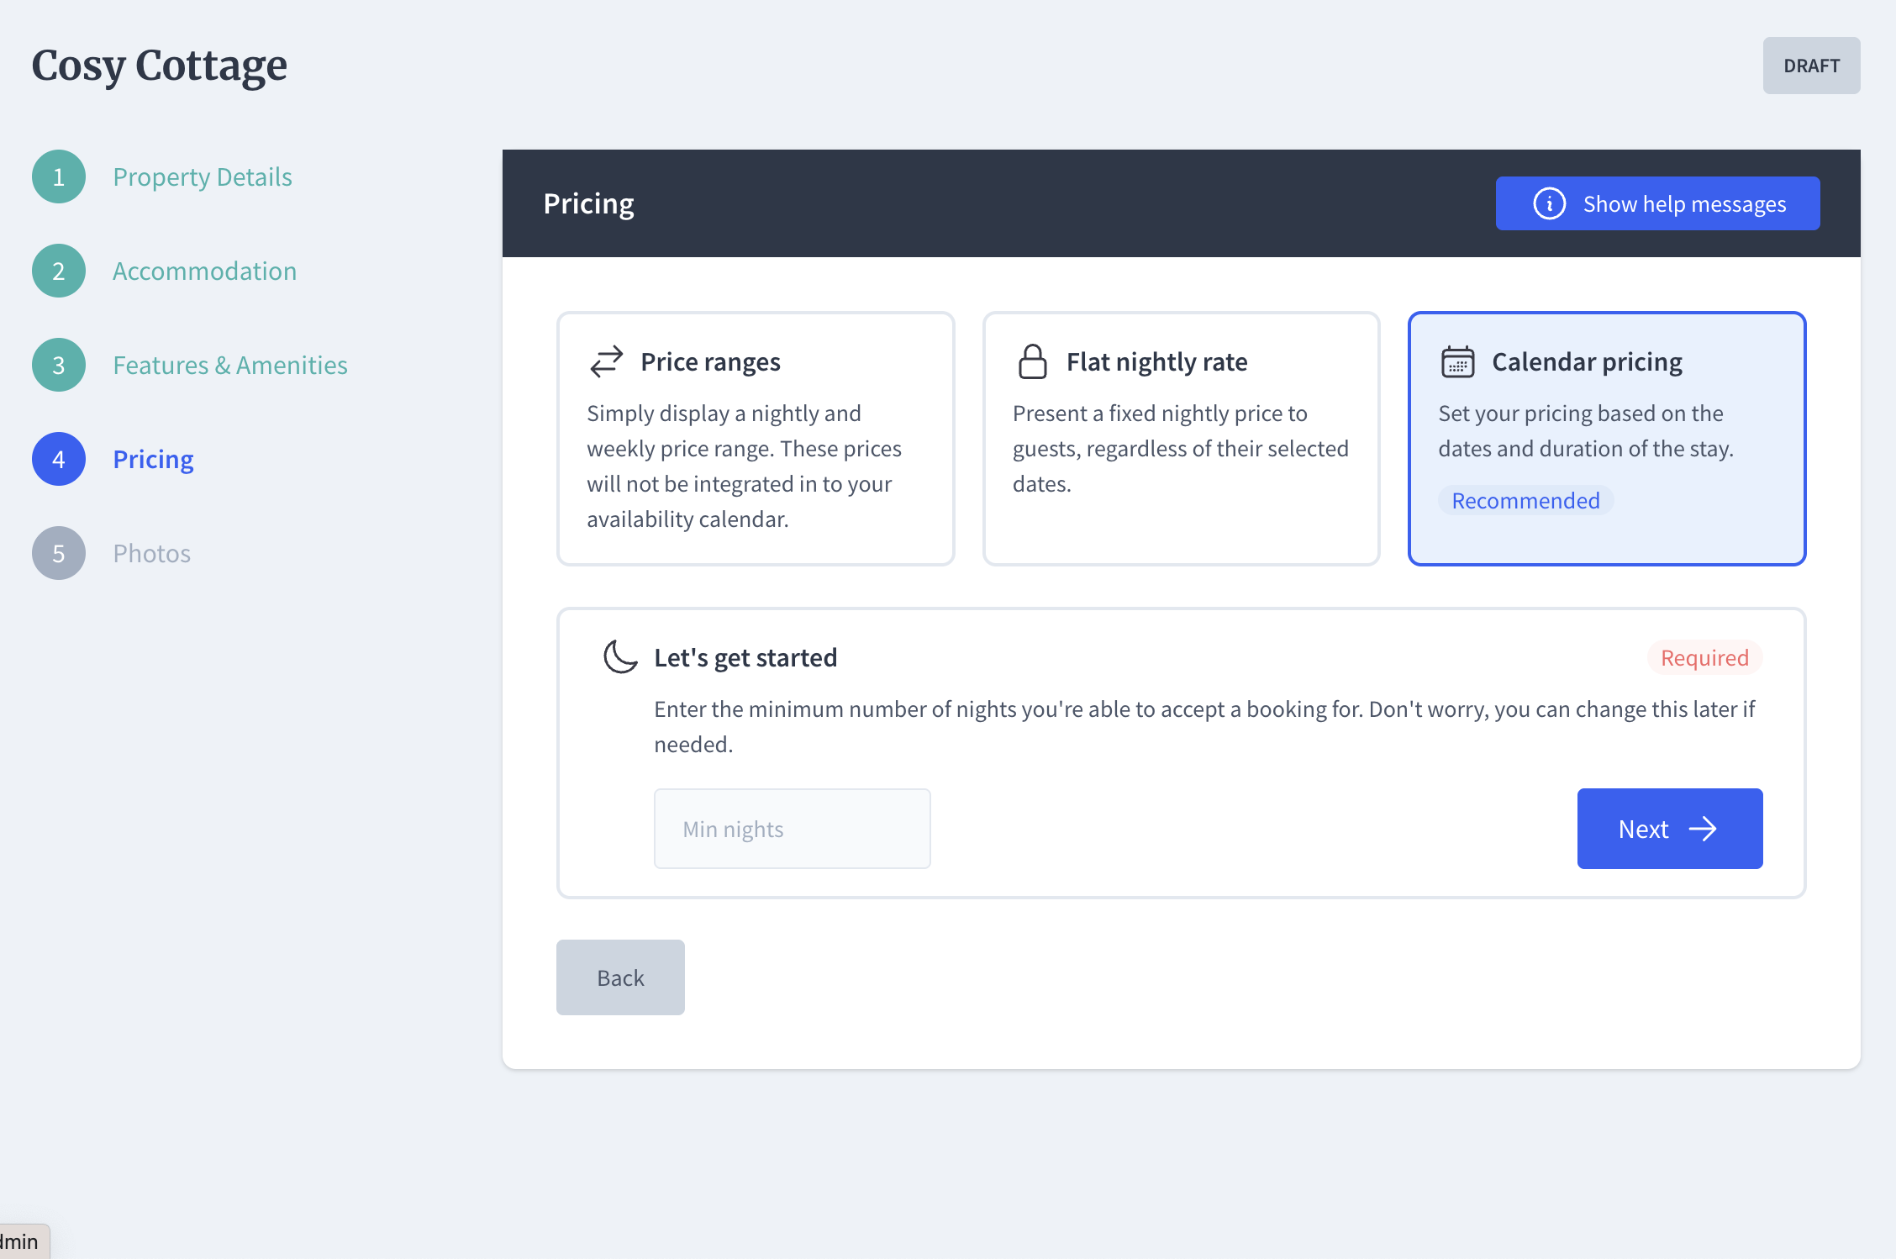The width and height of the screenshot is (1896, 1259).
Task: Click the DRAFT status badge
Action: pyautogui.click(x=1811, y=66)
